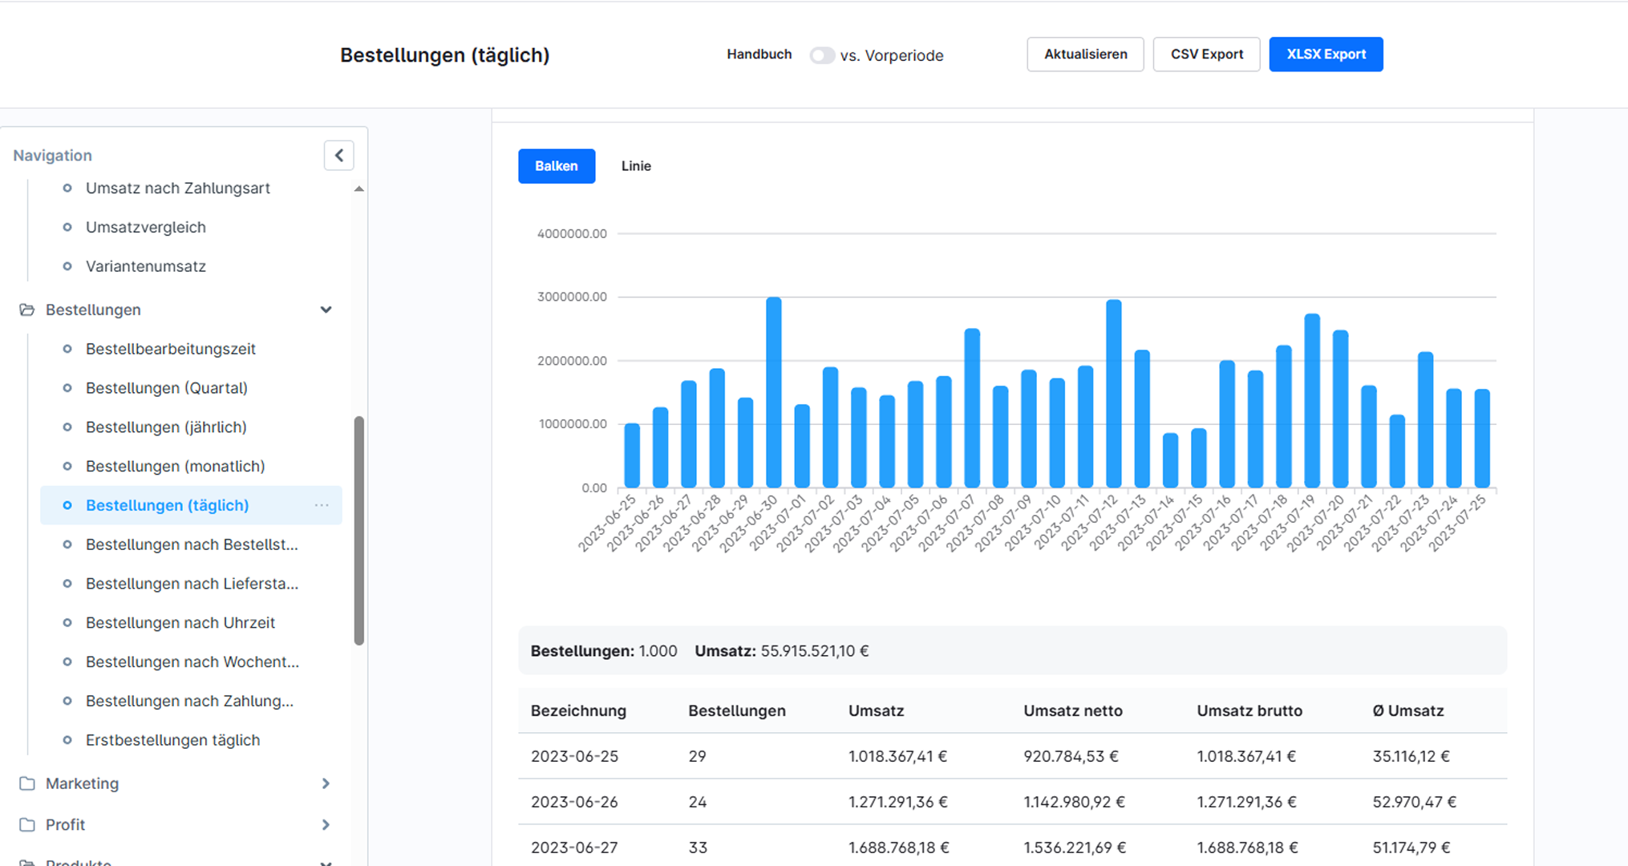Screen dimensions: 1628x866
Task: Click the Bestellungen column header
Action: pyautogui.click(x=736, y=710)
